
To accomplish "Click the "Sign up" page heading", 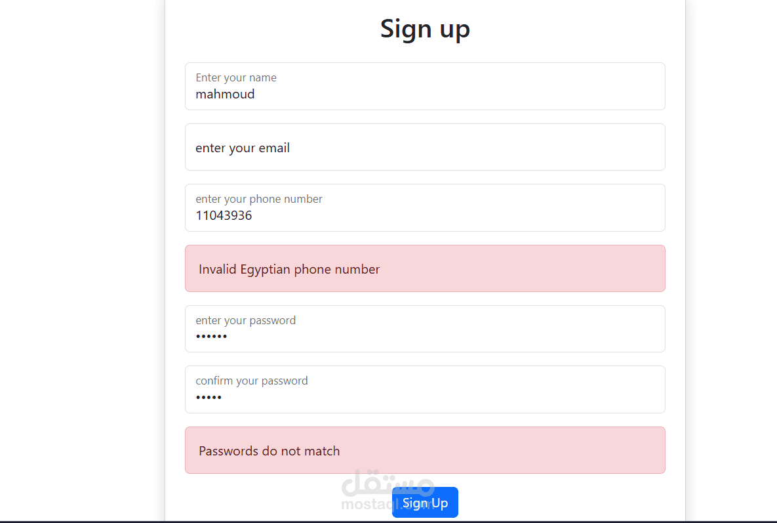I will tap(425, 28).
